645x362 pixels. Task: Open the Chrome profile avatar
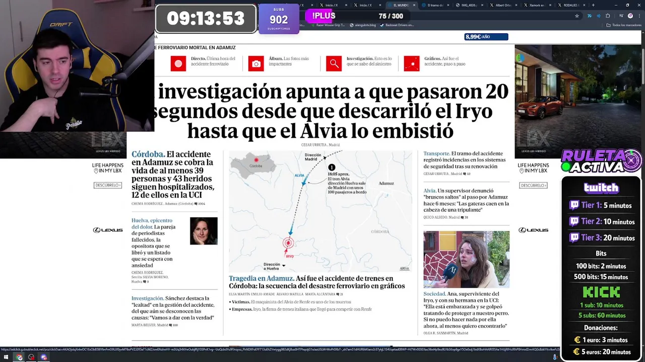[x=630, y=16]
